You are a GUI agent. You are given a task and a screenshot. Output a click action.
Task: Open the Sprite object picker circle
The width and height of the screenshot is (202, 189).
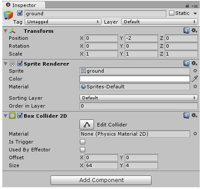coord(195,71)
